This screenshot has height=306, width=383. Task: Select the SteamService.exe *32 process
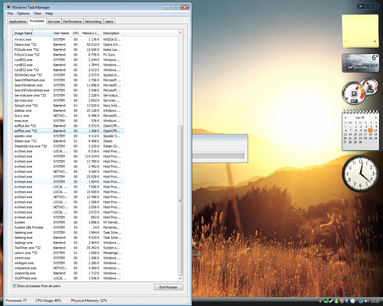click(x=68, y=146)
